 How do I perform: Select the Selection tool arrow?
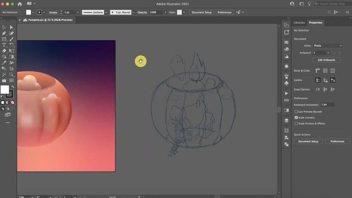coord(4,28)
